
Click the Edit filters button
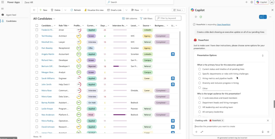click(146, 19)
